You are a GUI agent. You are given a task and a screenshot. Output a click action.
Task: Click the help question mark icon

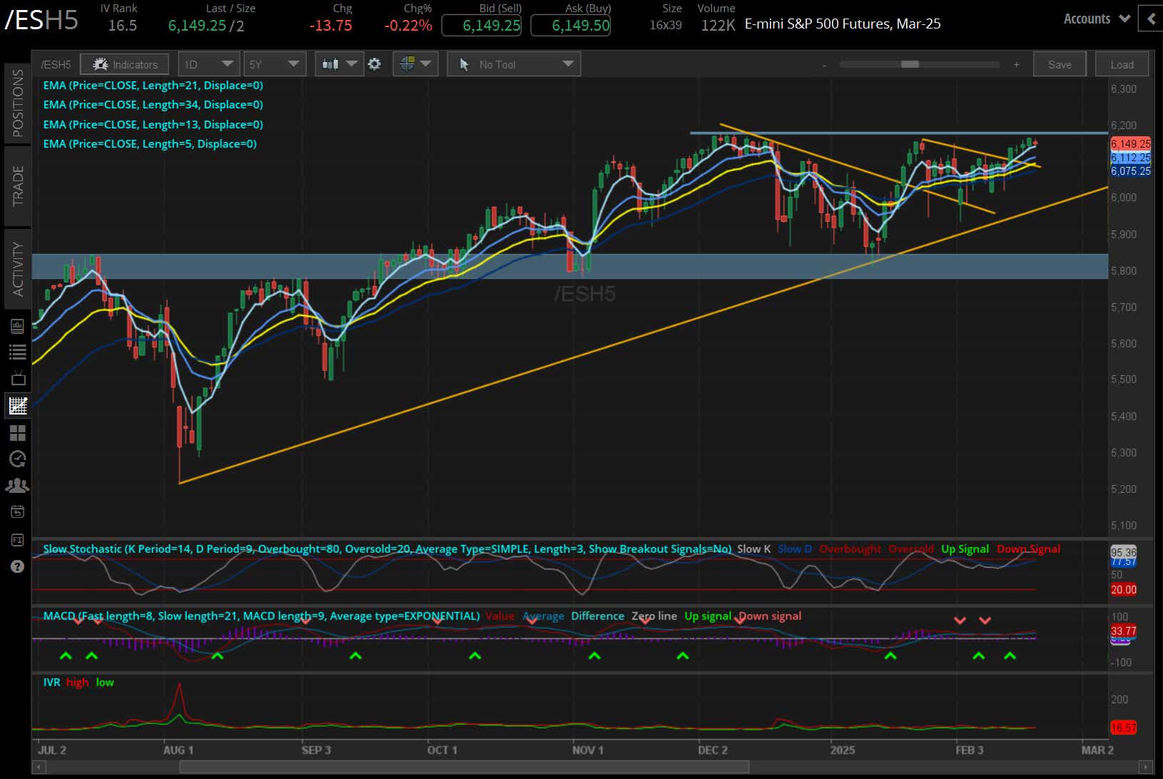18,566
